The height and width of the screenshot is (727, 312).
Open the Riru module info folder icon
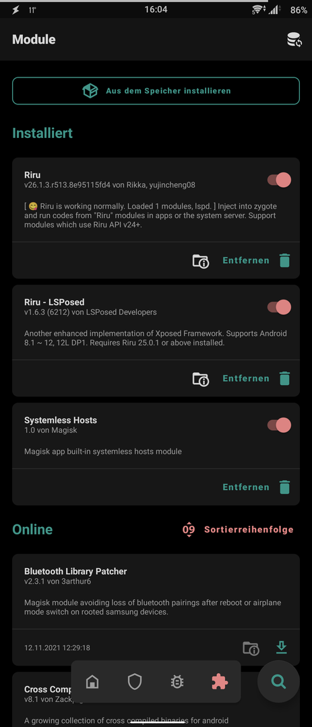point(201,261)
